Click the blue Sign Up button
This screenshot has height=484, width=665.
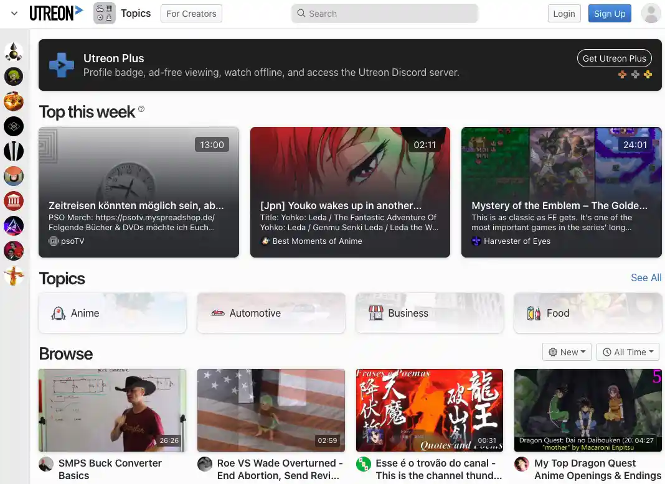point(610,14)
